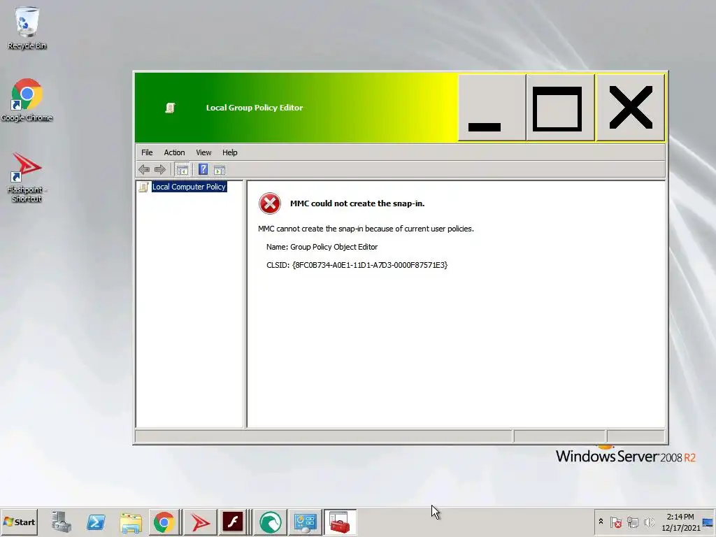Maximize the Local Group Policy Editor window

560,108
